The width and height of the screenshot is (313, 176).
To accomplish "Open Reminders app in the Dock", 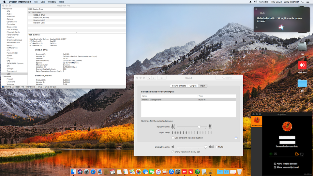I will 126,172.
